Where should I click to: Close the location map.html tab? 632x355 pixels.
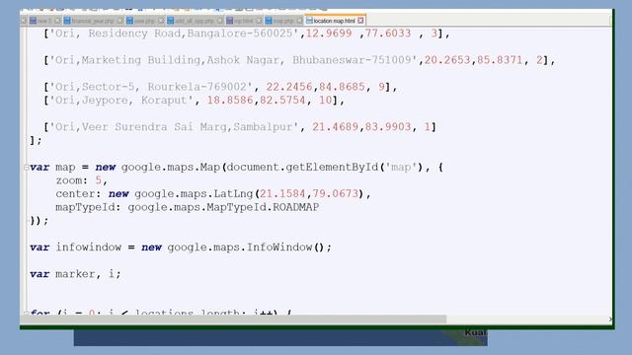click(x=360, y=21)
